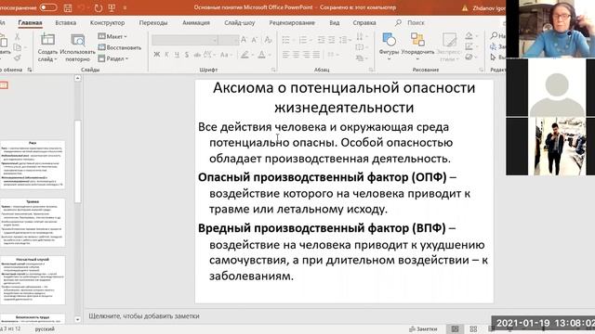Image resolution: width=595 pixels, height=334 pixels.
Task: Click the Save floppy disk icon
Action: click(68, 7)
